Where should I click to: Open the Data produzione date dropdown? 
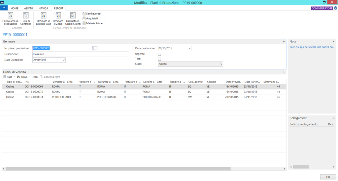coord(189,48)
